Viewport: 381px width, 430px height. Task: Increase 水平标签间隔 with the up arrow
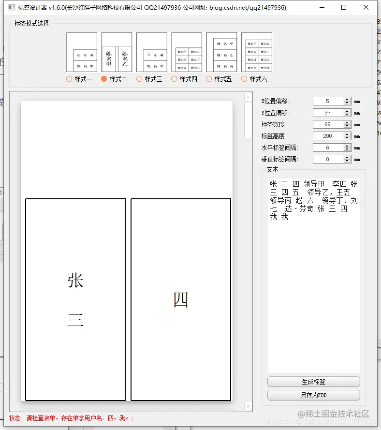[x=347, y=146]
